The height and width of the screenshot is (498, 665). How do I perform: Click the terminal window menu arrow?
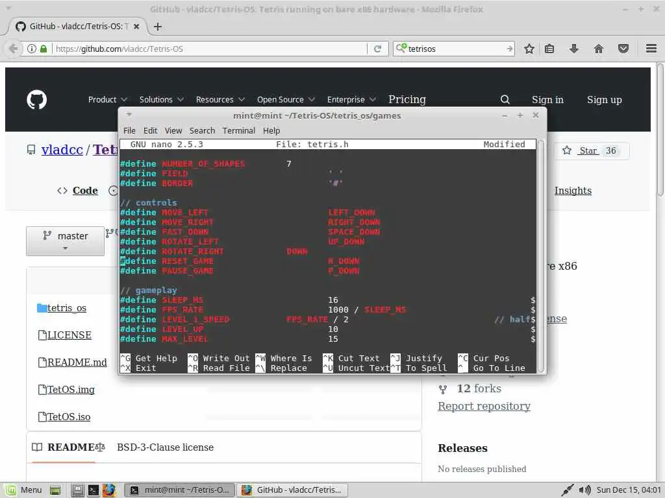(x=129, y=114)
